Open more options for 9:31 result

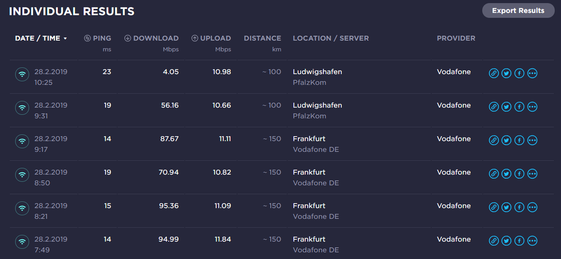point(532,107)
